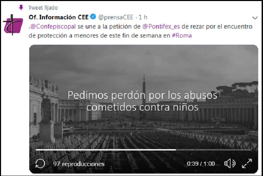
Task: Mute the video using the speaker icon
Action: pos(230,163)
